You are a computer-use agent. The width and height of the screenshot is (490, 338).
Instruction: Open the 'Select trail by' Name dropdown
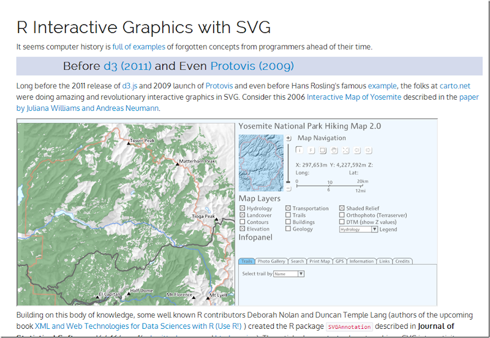point(288,274)
